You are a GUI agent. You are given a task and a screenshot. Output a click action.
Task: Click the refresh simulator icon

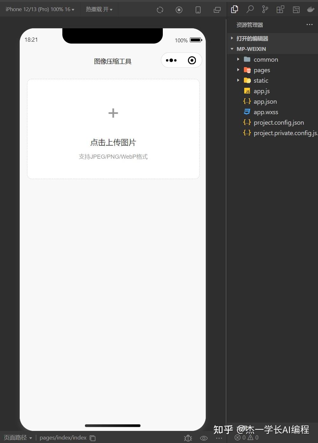click(160, 10)
